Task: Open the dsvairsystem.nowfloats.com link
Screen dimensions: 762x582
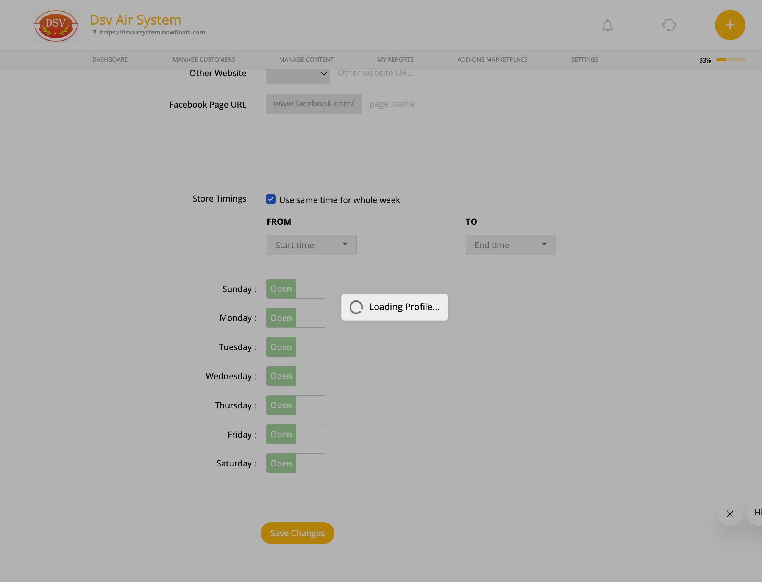Action: [152, 32]
